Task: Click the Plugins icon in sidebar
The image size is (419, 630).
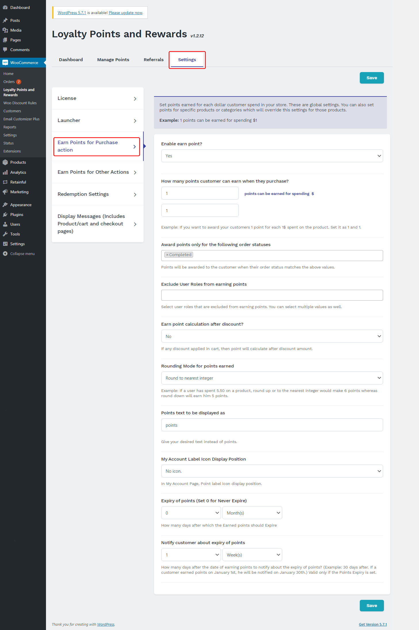Action: pos(5,214)
